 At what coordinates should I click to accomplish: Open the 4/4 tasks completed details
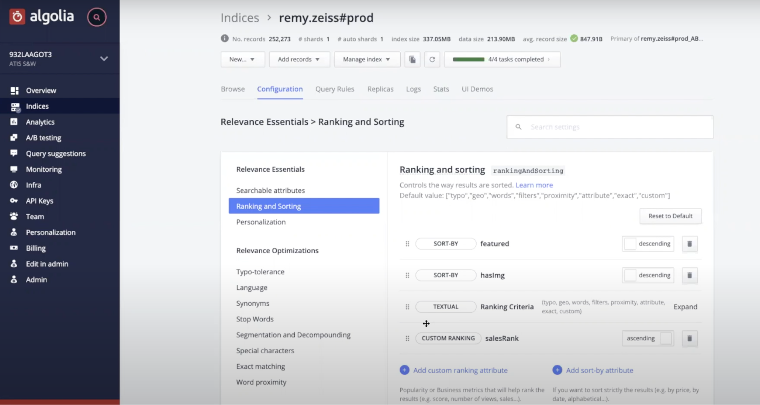coord(502,59)
